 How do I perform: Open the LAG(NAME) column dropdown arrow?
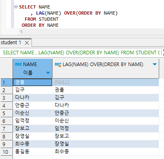tap(155, 64)
